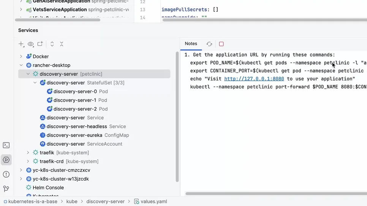367x206 pixels.
Task: Click the Add Service plus icon
Action: [21, 44]
